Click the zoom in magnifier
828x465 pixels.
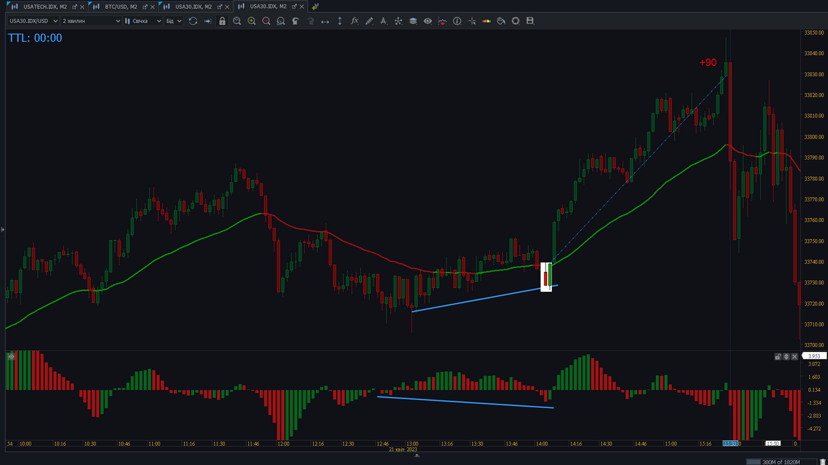click(252, 21)
